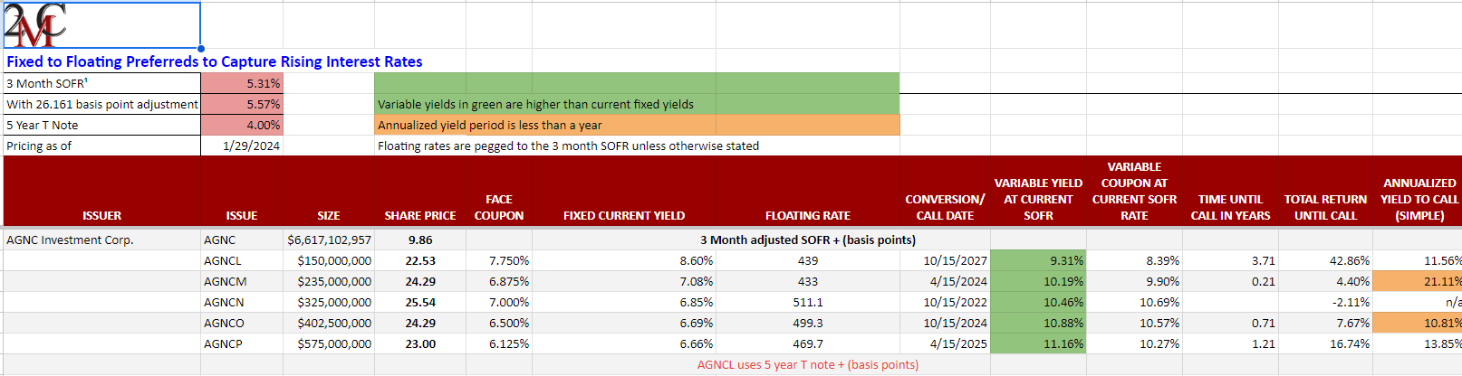The image size is (1462, 376).
Task: Click the VARIABLE COUPON AT CURRENT SOFR RATE header
Action: (1134, 191)
